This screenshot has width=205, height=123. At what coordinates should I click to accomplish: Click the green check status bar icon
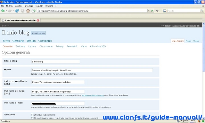203,121
